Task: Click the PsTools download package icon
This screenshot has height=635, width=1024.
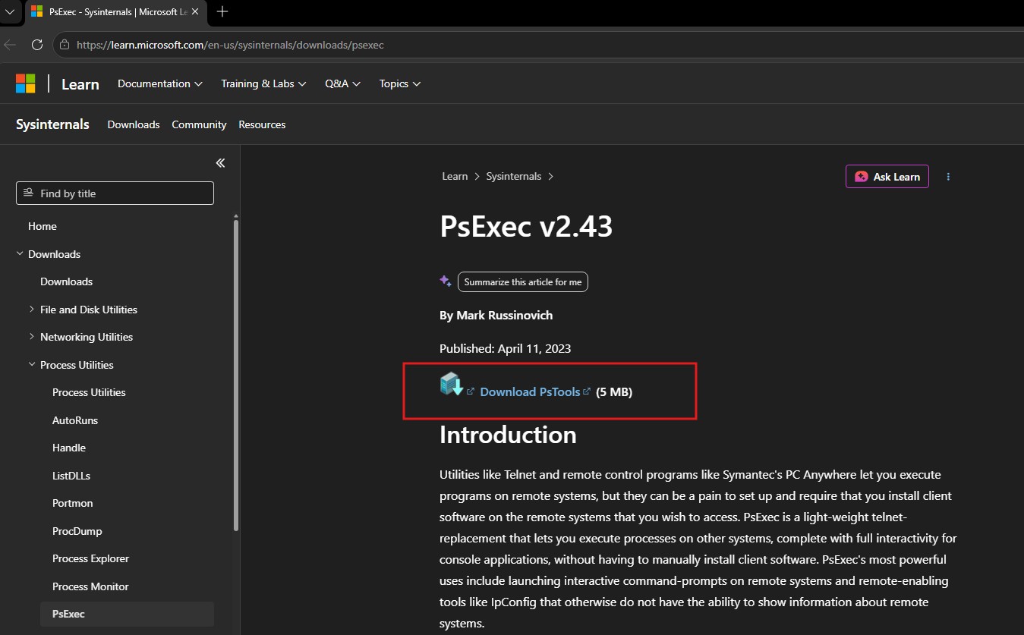Action: [x=452, y=384]
